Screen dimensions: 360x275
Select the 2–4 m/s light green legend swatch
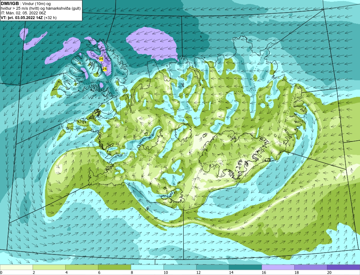tap(49, 267)
